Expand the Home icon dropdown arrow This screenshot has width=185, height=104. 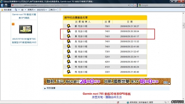(x=19, y=10)
